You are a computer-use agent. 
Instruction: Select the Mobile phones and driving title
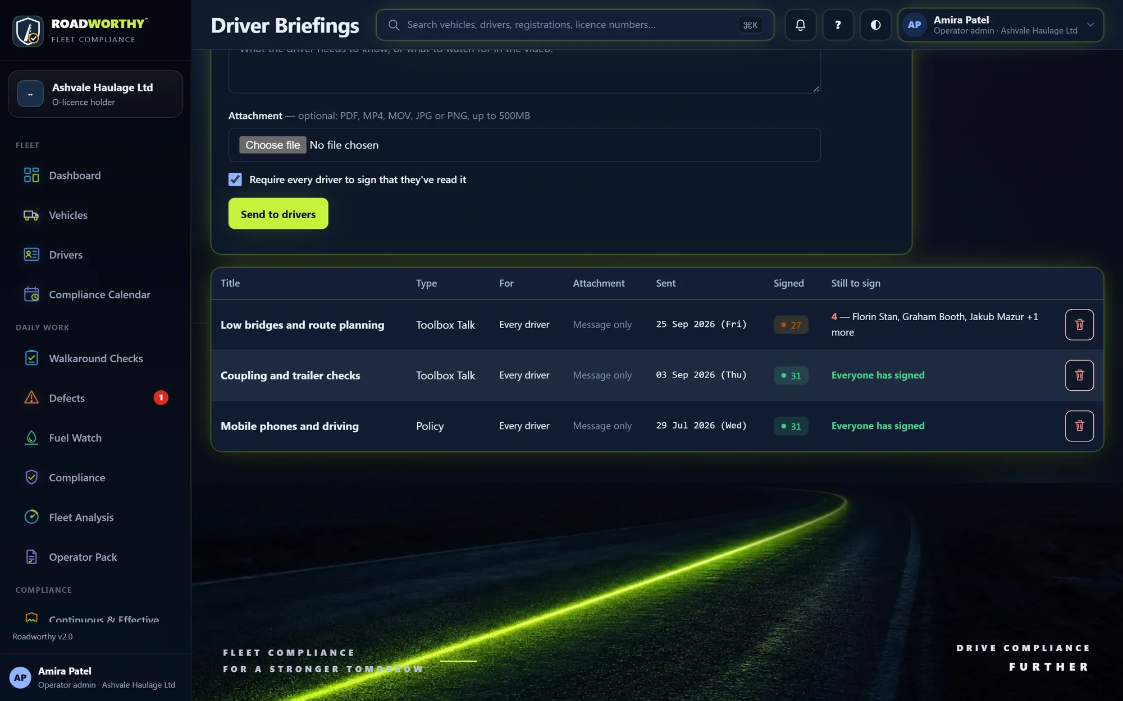pos(289,426)
